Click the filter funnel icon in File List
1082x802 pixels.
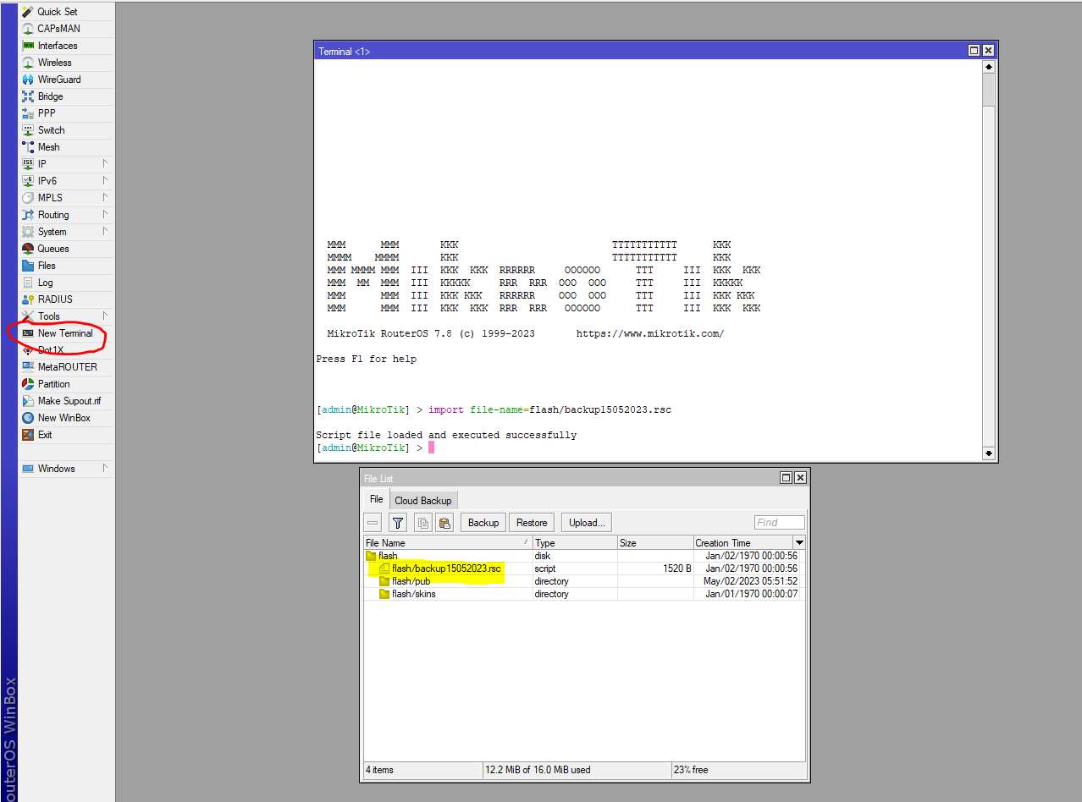(398, 523)
